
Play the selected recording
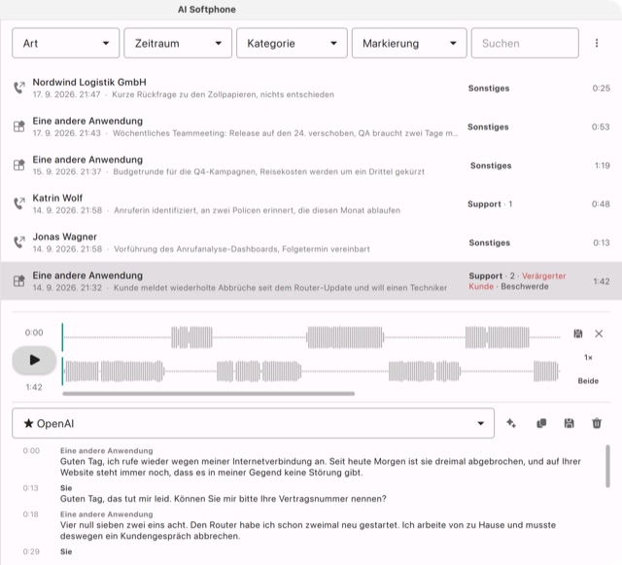click(35, 360)
